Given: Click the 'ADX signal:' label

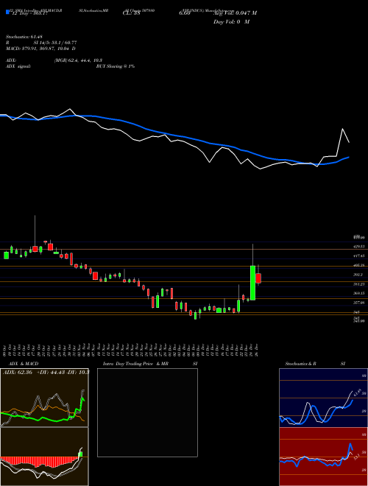Looking at the screenshot, I should [18, 66].
